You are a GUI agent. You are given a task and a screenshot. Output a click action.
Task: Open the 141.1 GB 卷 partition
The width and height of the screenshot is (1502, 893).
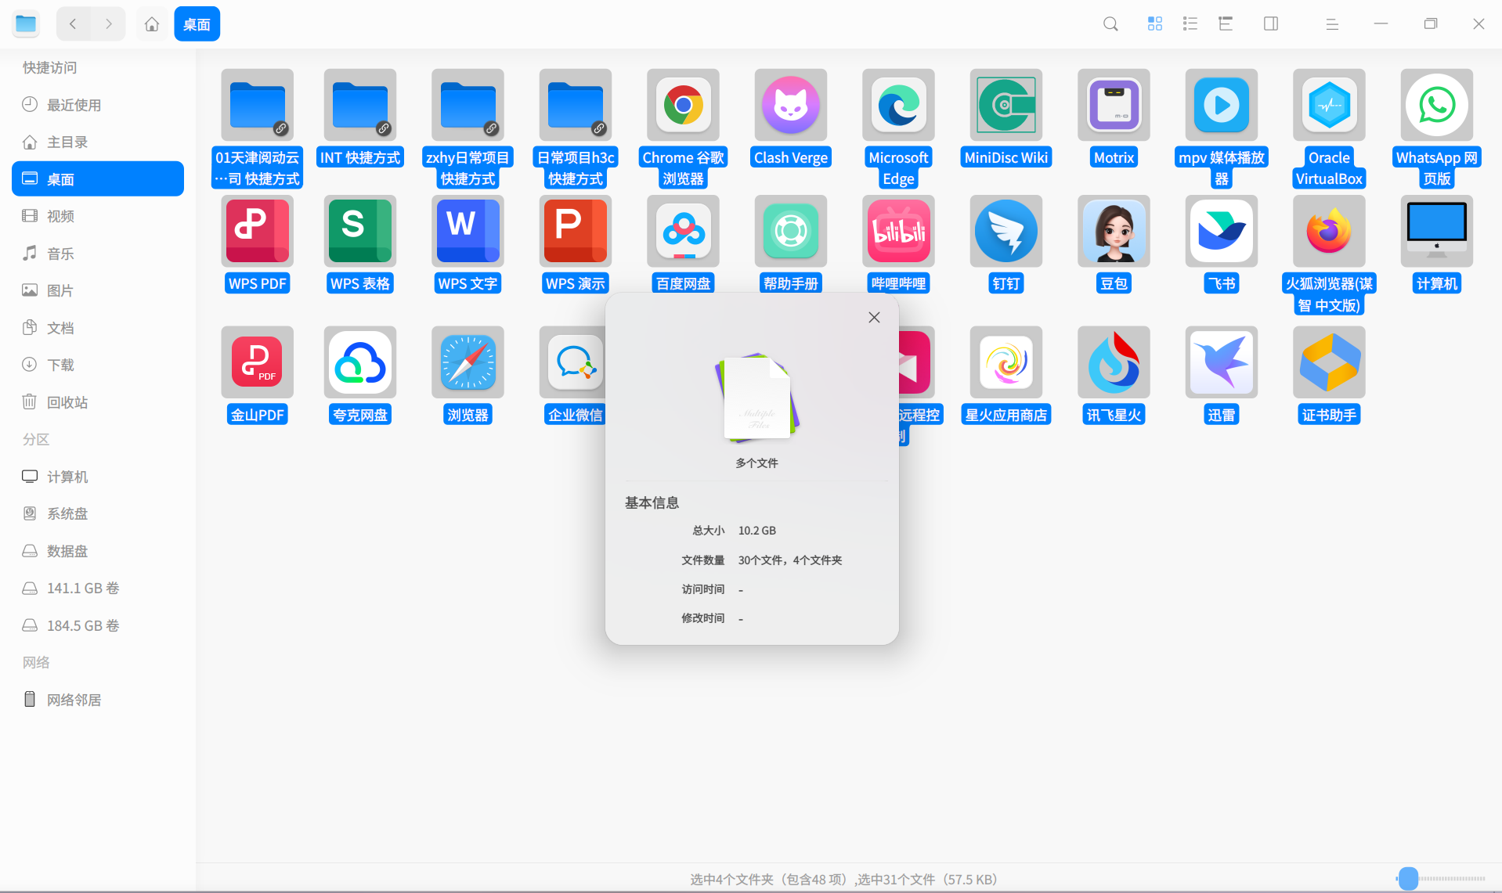coord(98,588)
